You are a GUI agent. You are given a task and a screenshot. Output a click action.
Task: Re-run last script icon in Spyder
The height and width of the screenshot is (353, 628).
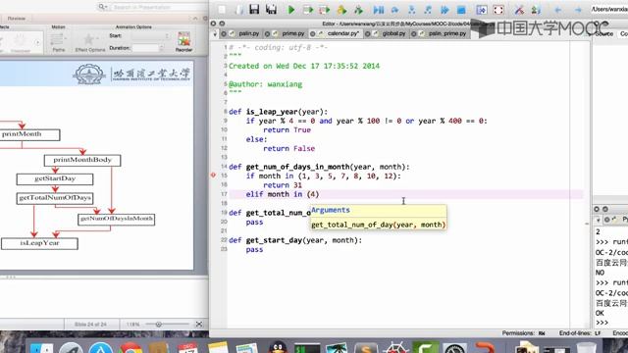[x=358, y=10]
